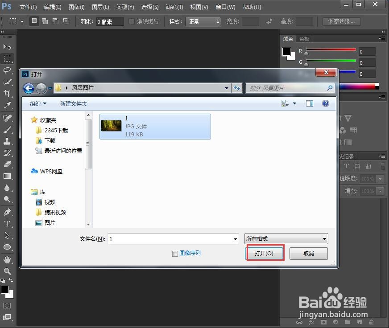
Task: Select the Quick Selection tool
Action: coord(7,82)
